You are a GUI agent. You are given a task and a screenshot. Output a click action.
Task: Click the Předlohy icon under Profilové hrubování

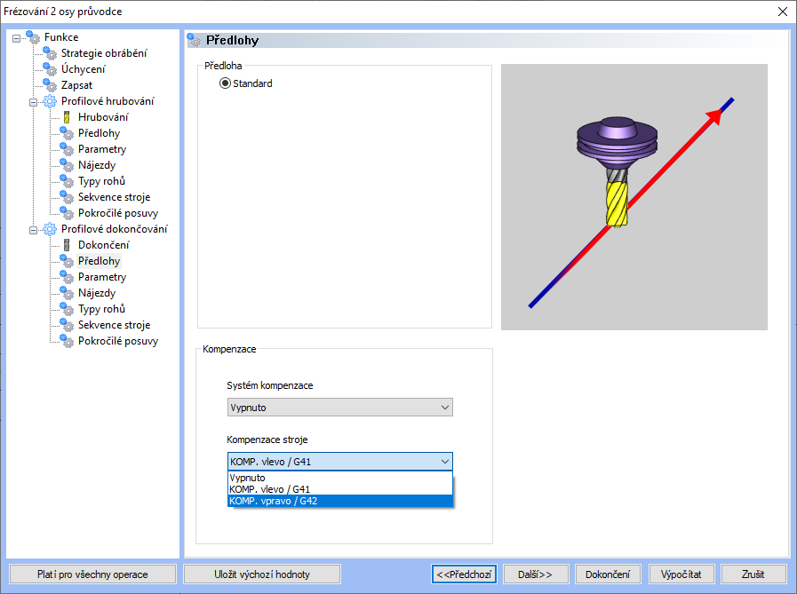click(67, 133)
